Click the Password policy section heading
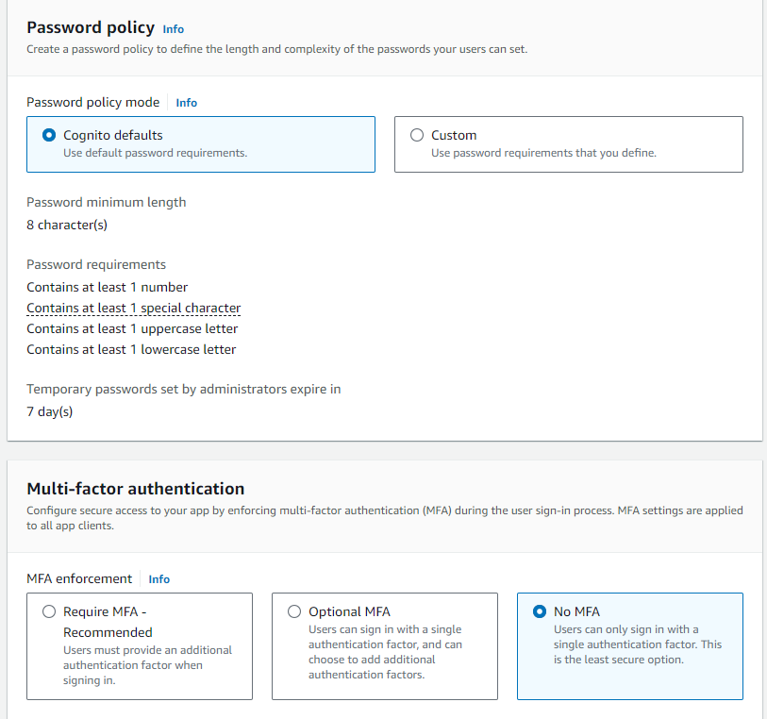767x719 pixels. (91, 27)
